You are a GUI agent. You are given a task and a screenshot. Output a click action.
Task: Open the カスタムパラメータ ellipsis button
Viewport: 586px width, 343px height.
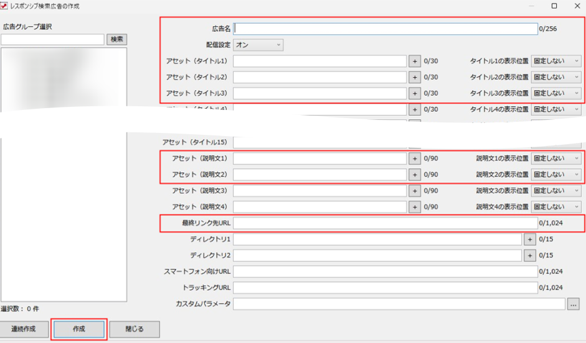pyautogui.click(x=574, y=304)
